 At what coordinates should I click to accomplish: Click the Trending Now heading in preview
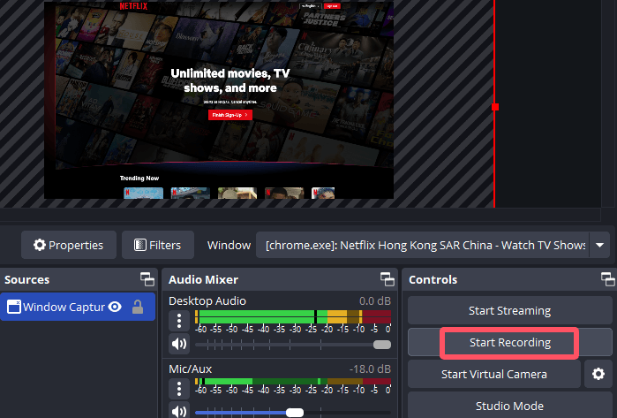pyautogui.click(x=139, y=179)
